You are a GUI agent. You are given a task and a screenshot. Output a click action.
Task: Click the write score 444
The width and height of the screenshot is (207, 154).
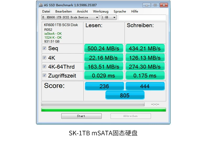tap(145, 86)
